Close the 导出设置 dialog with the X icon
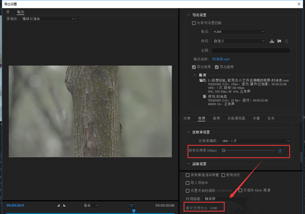 299,4
